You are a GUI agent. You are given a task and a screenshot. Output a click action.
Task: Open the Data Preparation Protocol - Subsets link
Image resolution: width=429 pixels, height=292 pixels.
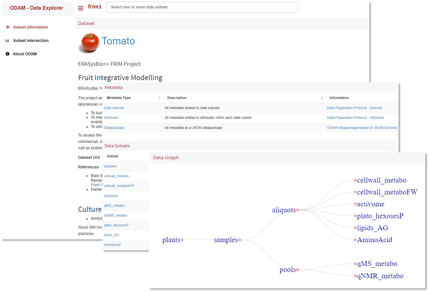[x=354, y=108]
